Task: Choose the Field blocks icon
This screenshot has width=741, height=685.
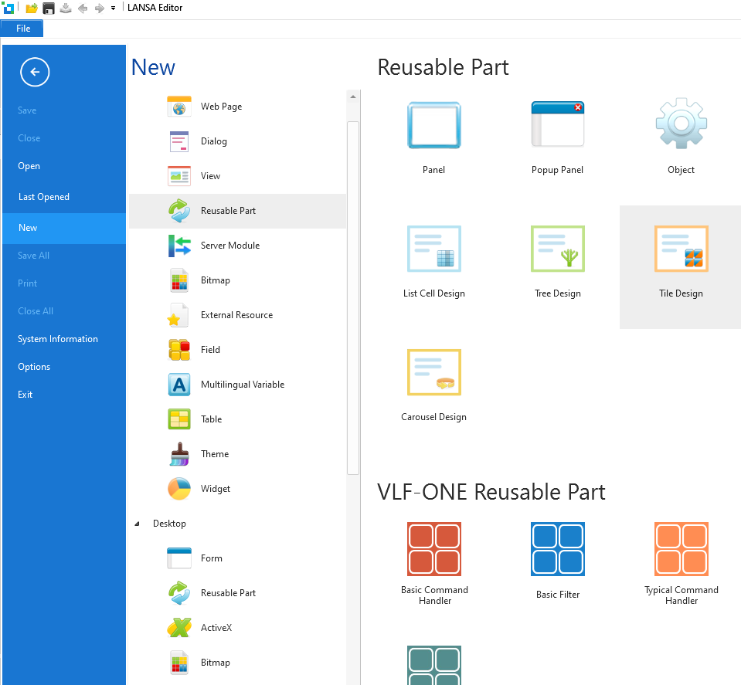Action: (179, 350)
